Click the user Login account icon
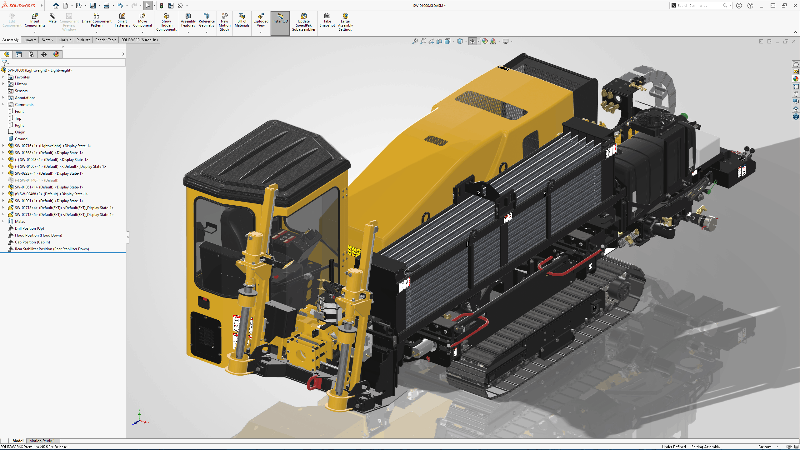This screenshot has height=450, width=800. tap(739, 6)
